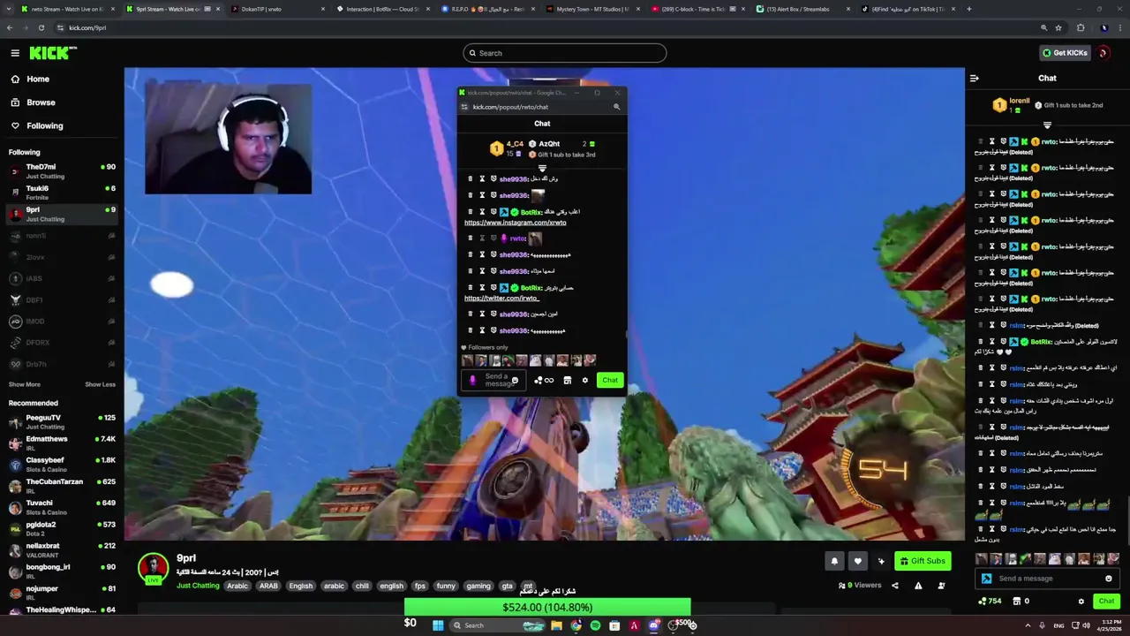
Task: Click the English tag
Action: (x=301, y=586)
